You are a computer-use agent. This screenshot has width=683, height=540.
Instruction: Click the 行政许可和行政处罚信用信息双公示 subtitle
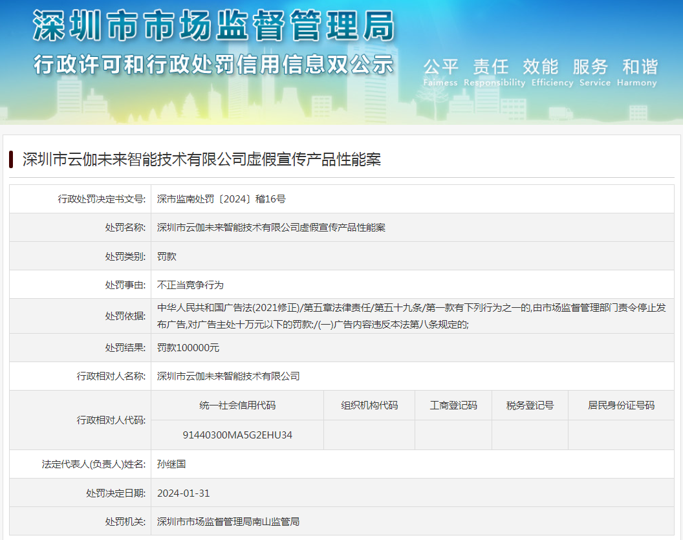tap(214, 65)
